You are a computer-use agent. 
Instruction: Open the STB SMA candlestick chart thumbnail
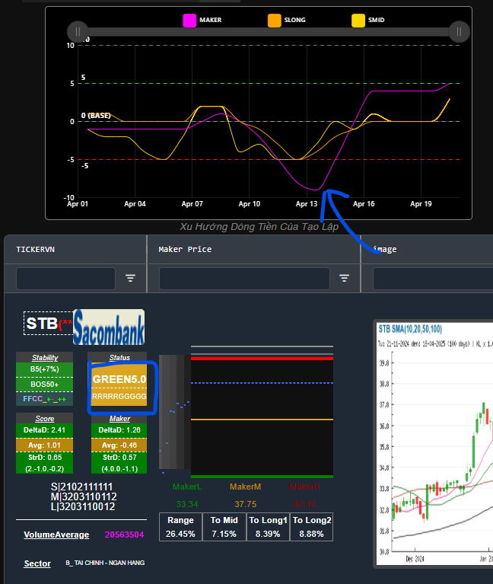(x=434, y=443)
